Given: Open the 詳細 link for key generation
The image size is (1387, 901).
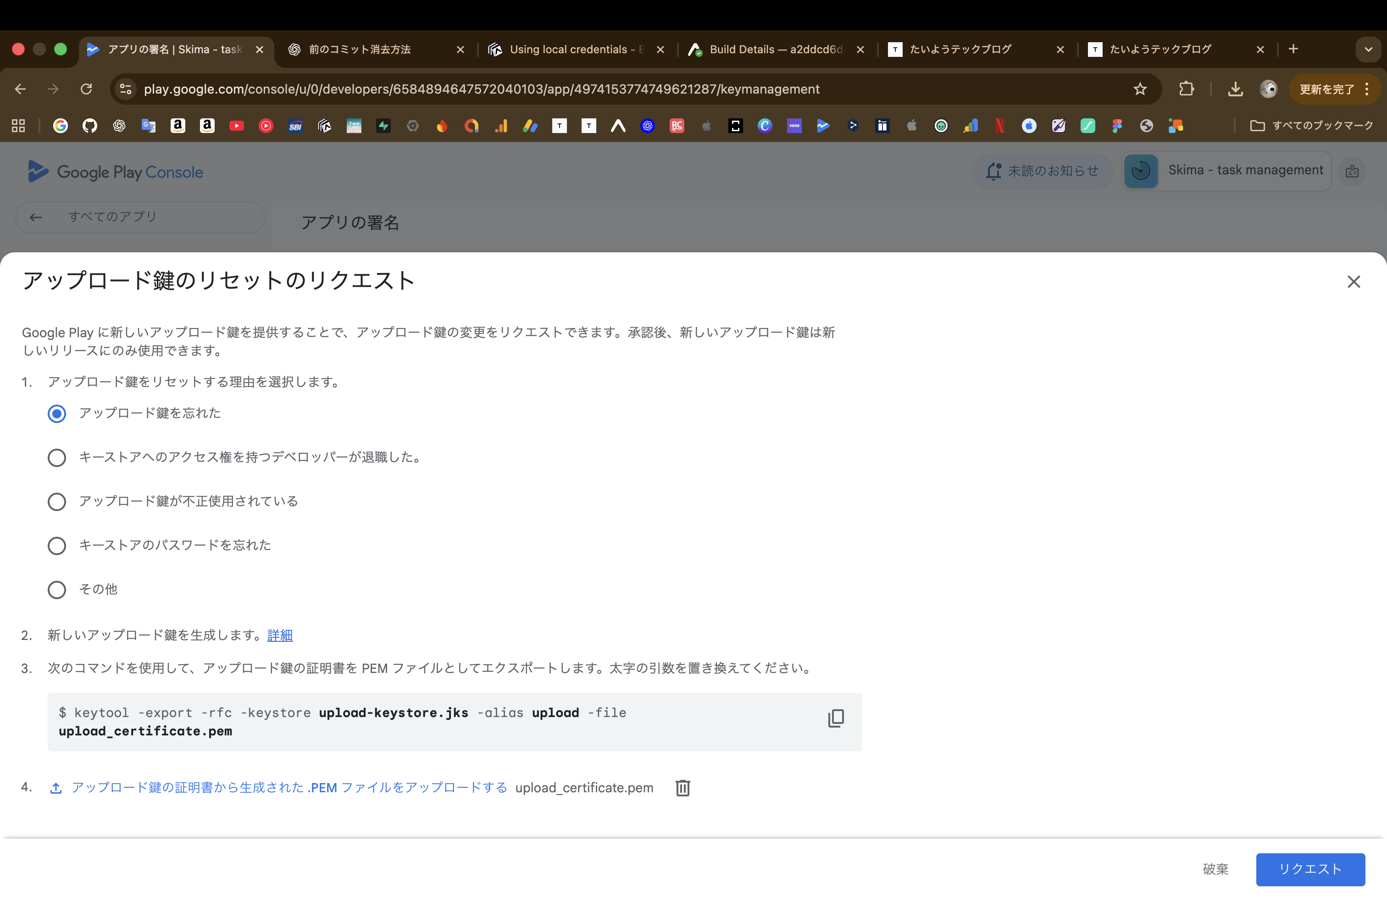Looking at the screenshot, I should pyautogui.click(x=279, y=635).
